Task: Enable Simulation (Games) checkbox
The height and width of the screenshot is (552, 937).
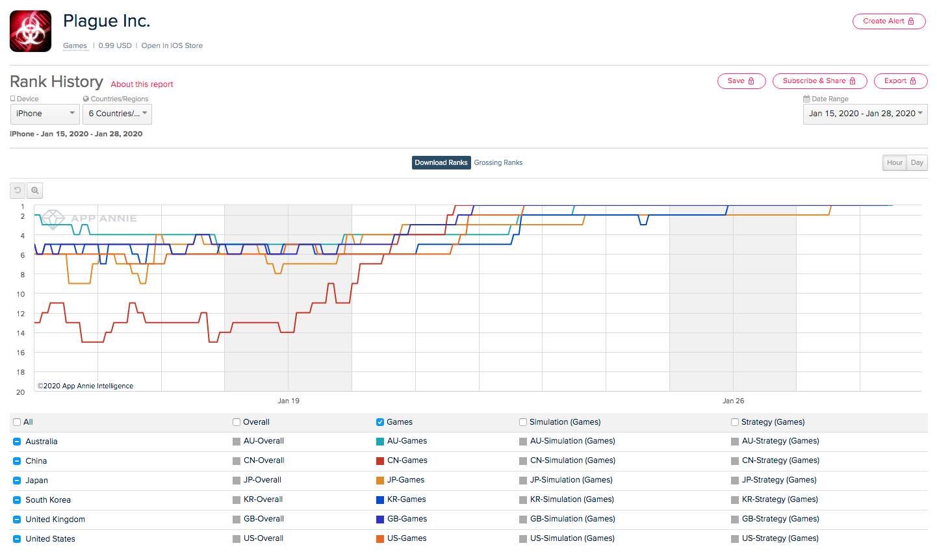Action: coord(523,422)
